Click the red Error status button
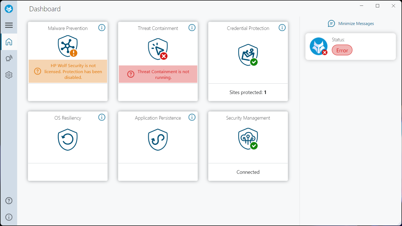The height and width of the screenshot is (226, 402). (342, 50)
